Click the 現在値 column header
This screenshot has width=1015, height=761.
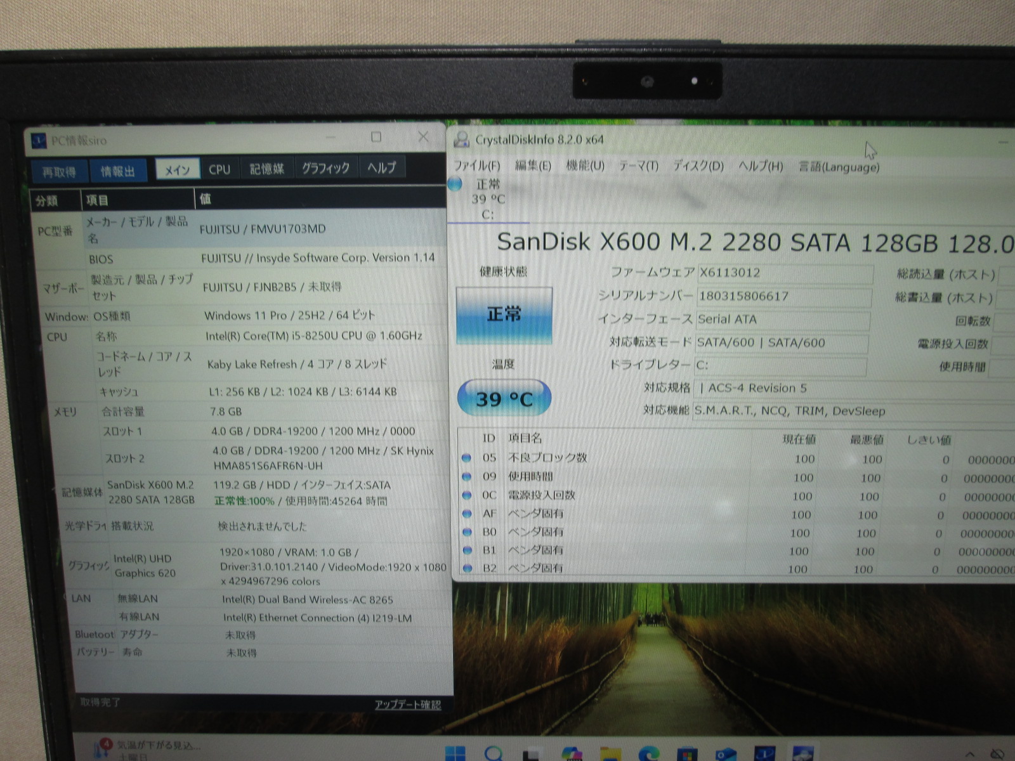(799, 439)
